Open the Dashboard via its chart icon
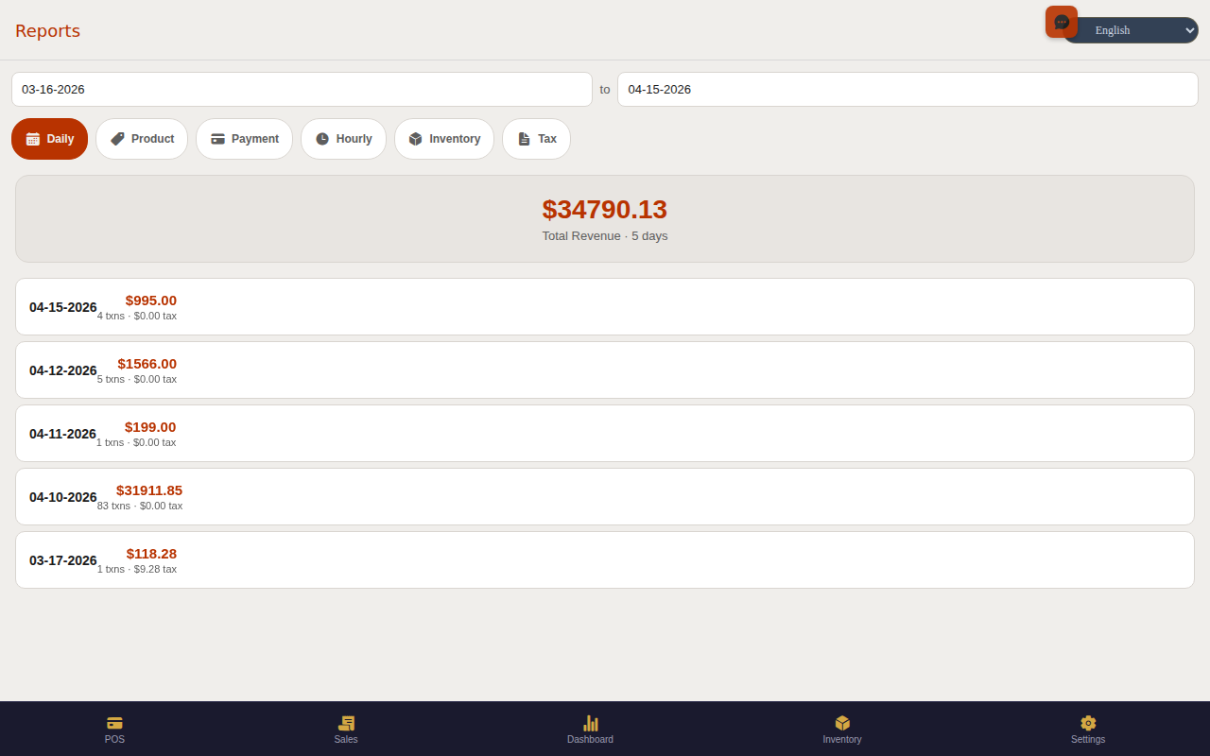The width and height of the screenshot is (1210, 756). (x=590, y=723)
